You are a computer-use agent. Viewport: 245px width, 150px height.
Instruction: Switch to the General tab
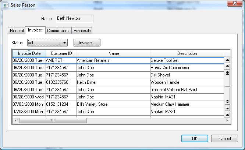tap(17, 31)
